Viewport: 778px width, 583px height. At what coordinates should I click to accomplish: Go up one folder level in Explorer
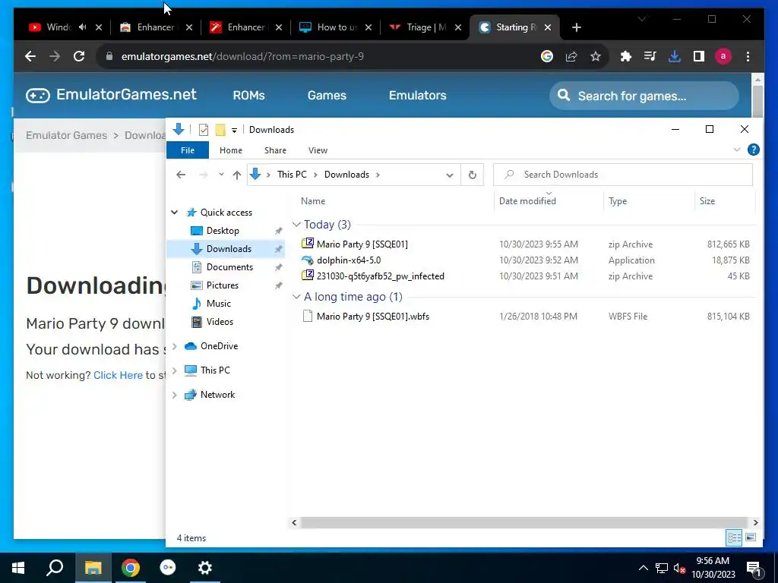(237, 175)
